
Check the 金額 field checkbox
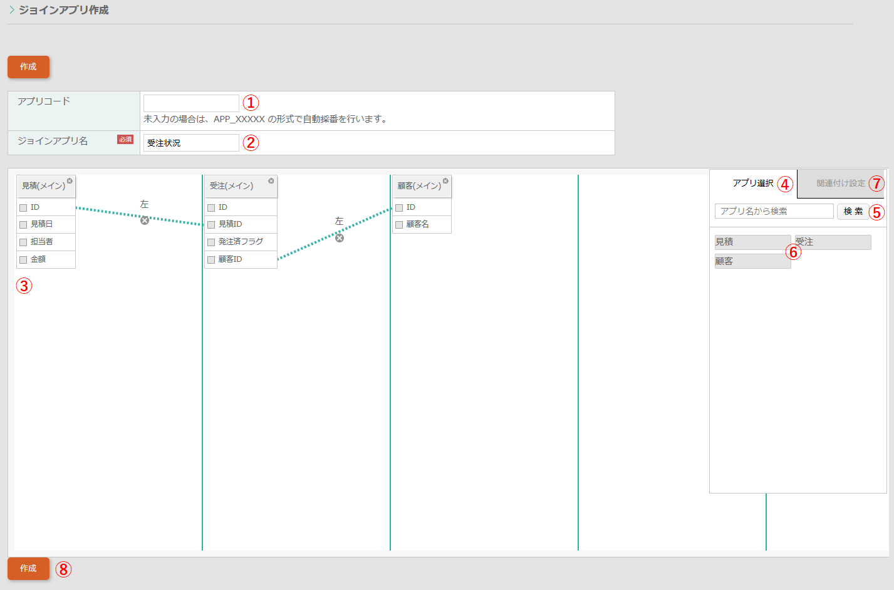click(x=23, y=260)
